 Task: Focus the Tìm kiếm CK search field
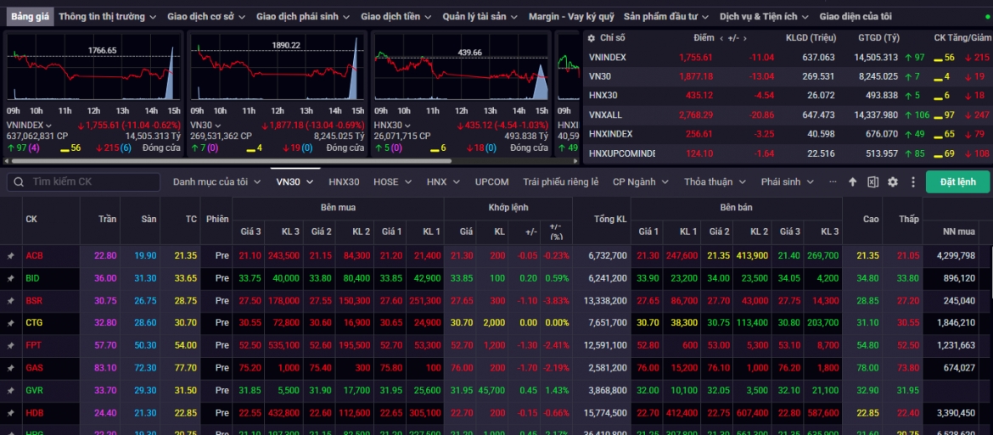(x=83, y=182)
